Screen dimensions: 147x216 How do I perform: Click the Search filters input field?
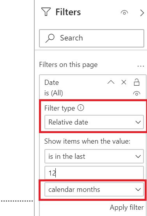pyautogui.click(x=92, y=38)
